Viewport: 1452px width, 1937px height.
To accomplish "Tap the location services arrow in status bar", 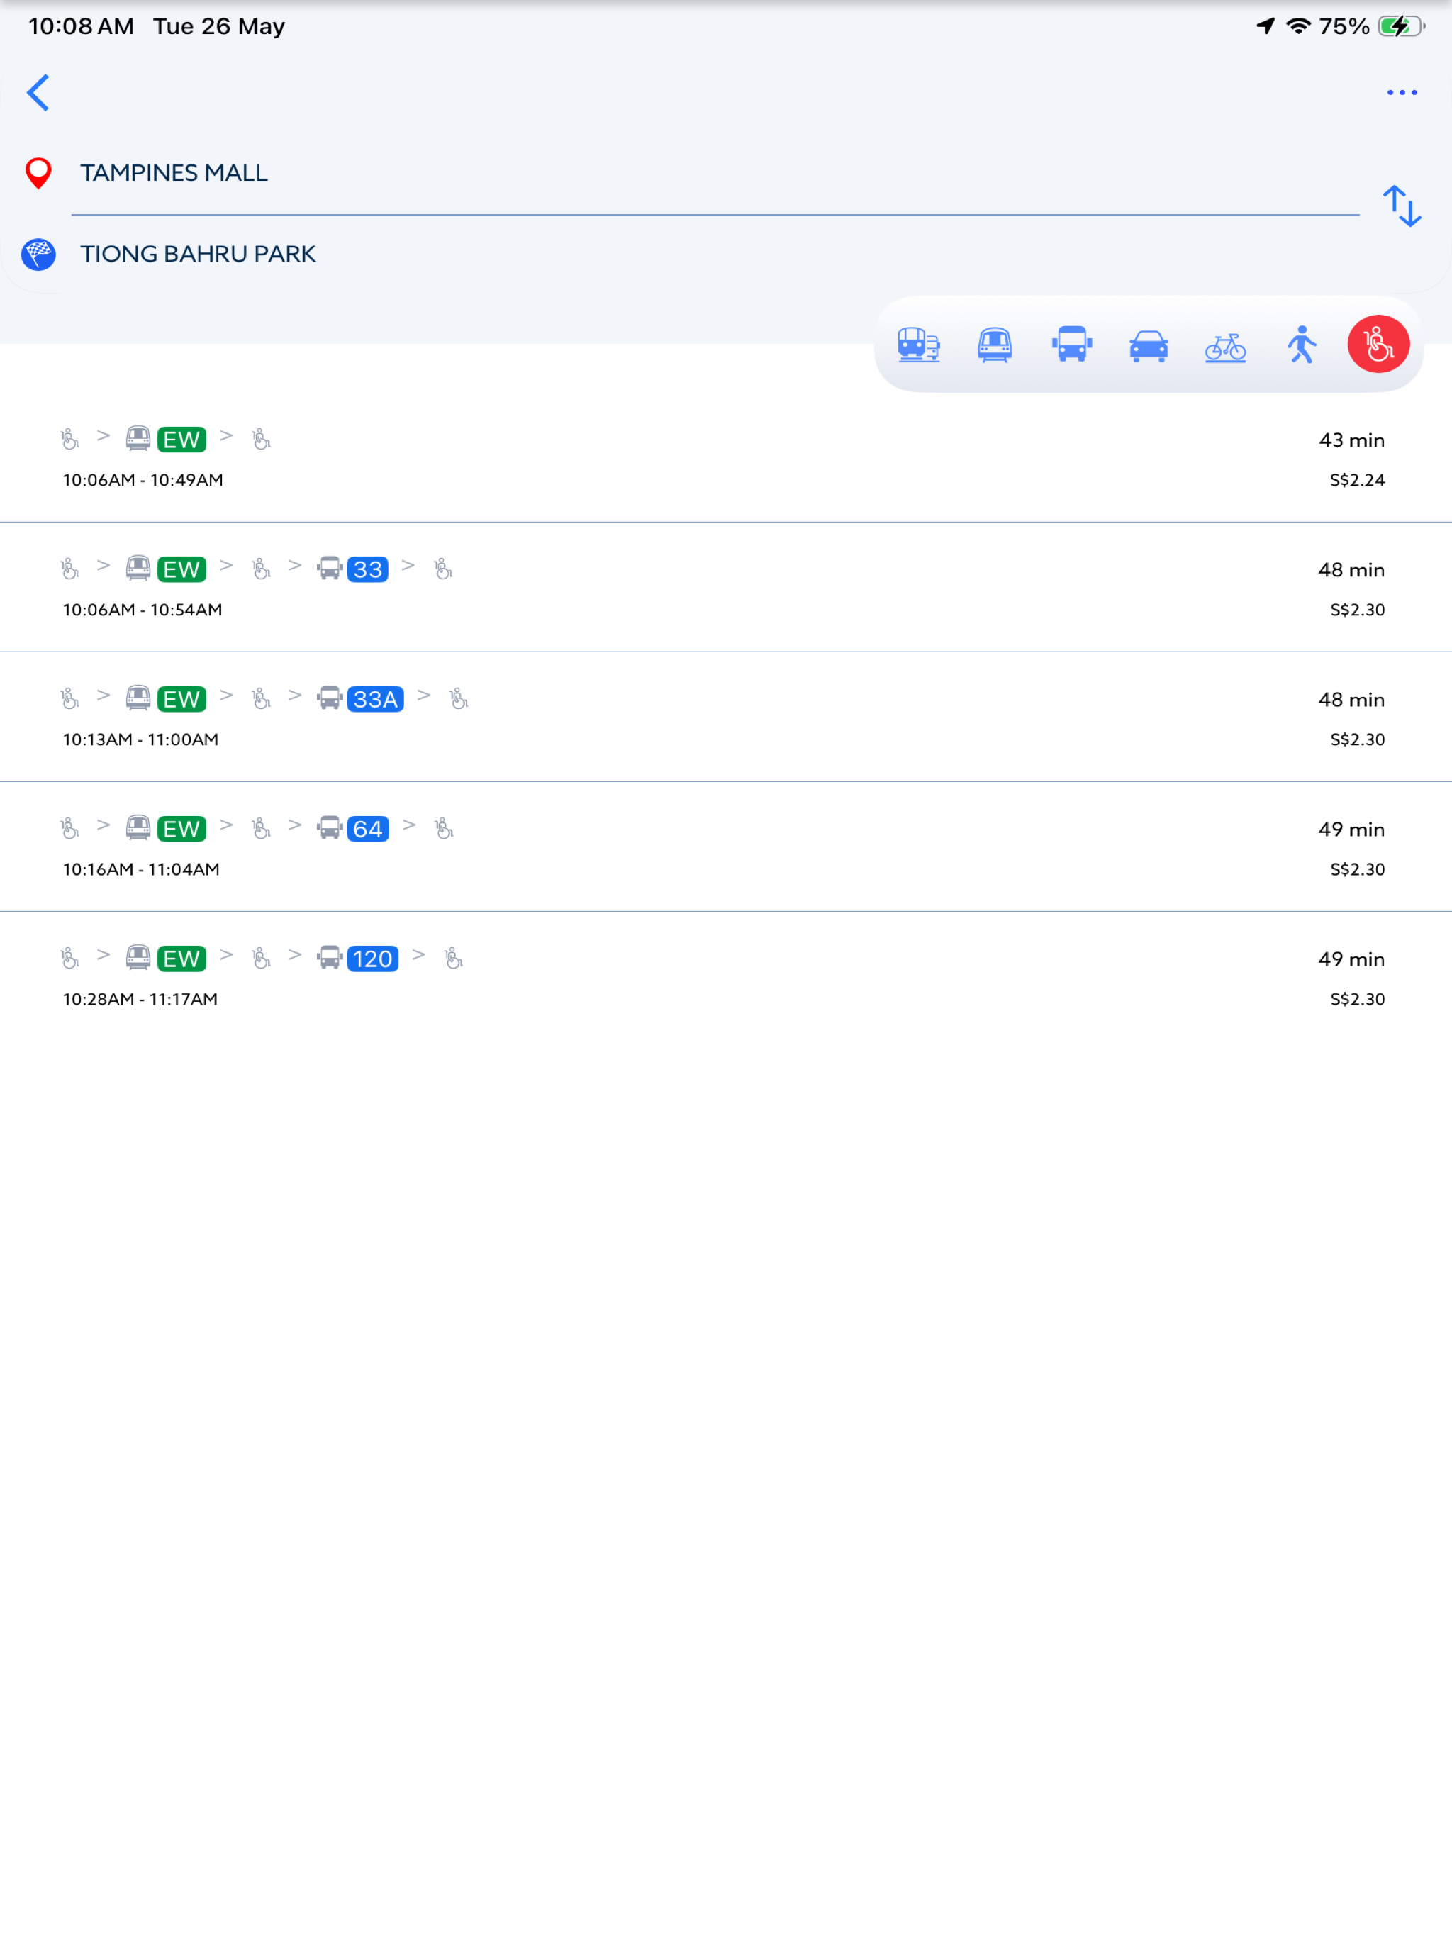I will coord(1265,26).
